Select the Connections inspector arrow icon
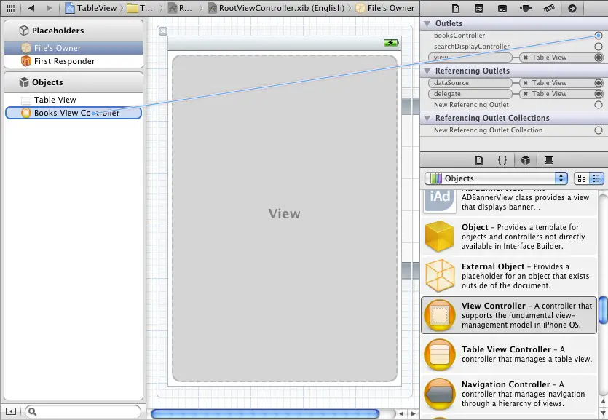The image size is (608, 420). pos(572,8)
